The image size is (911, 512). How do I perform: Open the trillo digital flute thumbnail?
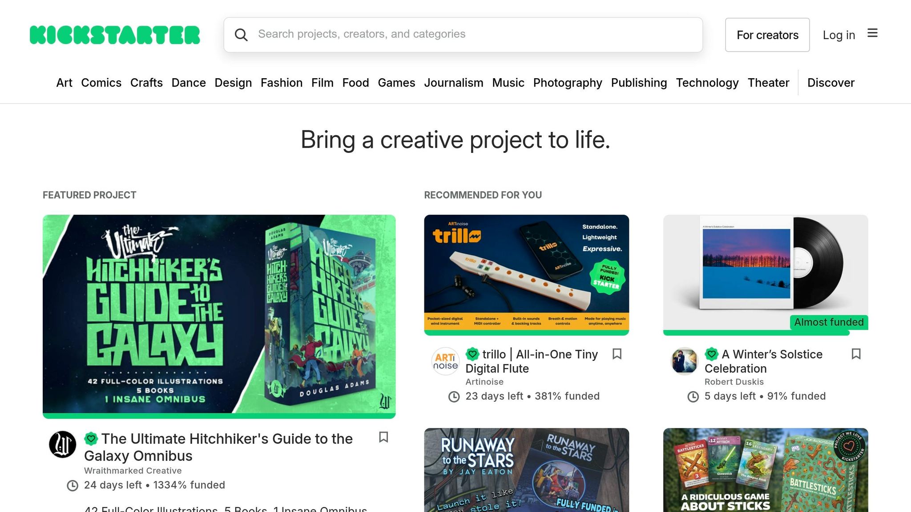point(526,272)
